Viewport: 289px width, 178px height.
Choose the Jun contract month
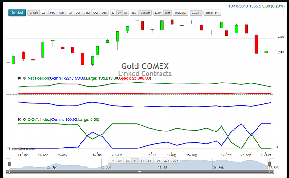tap(78, 13)
